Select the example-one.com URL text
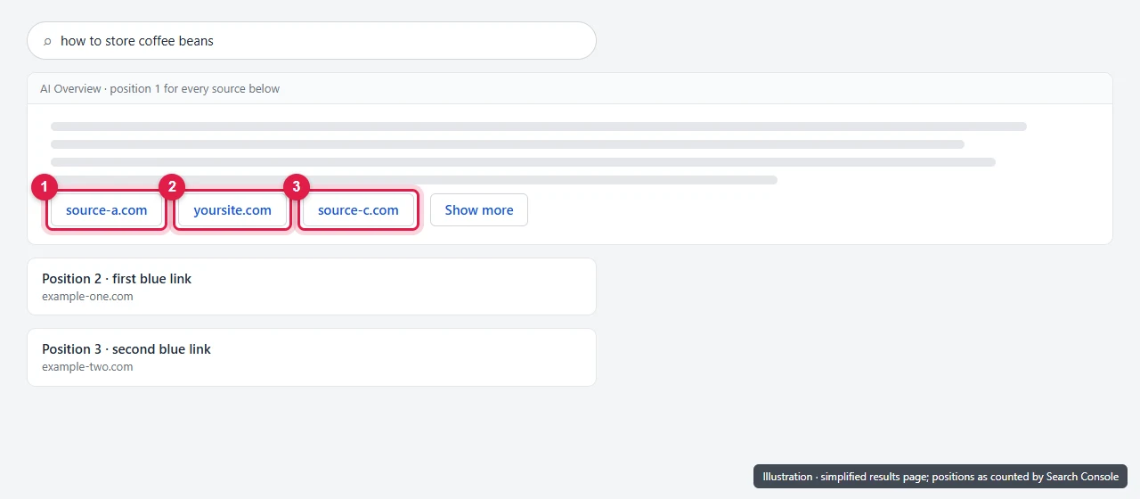Viewport: 1140px width, 499px height. 87,297
